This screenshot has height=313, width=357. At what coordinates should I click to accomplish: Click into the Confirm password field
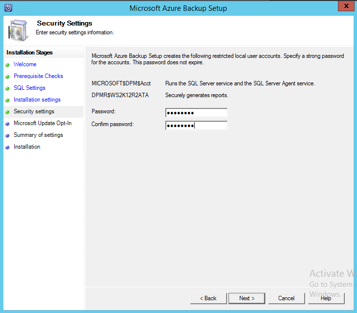[x=196, y=126]
